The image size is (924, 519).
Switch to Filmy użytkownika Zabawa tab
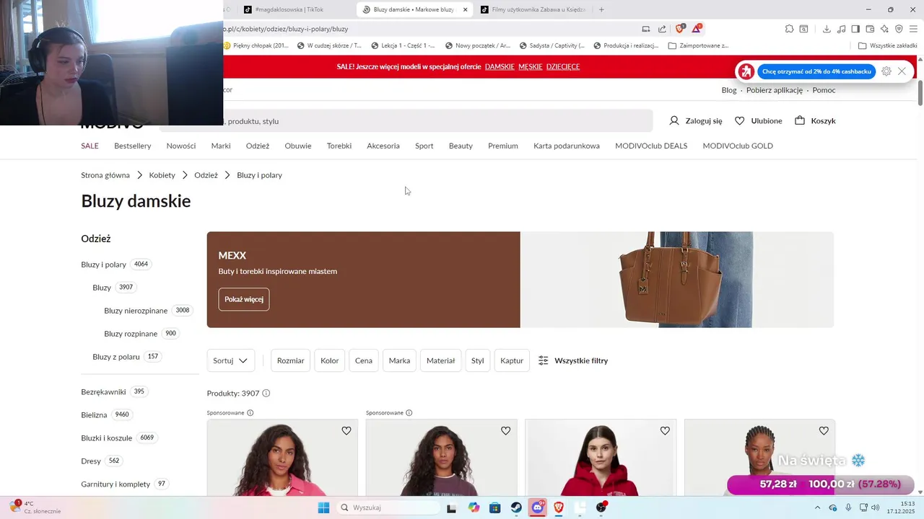pyautogui.click(x=533, y=9)
